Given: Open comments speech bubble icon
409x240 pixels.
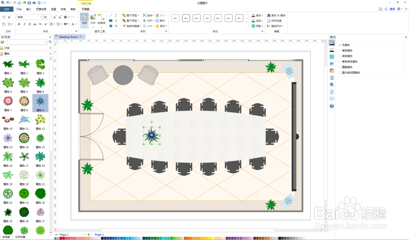Looking at the screenshot, I should pos(332,99).
